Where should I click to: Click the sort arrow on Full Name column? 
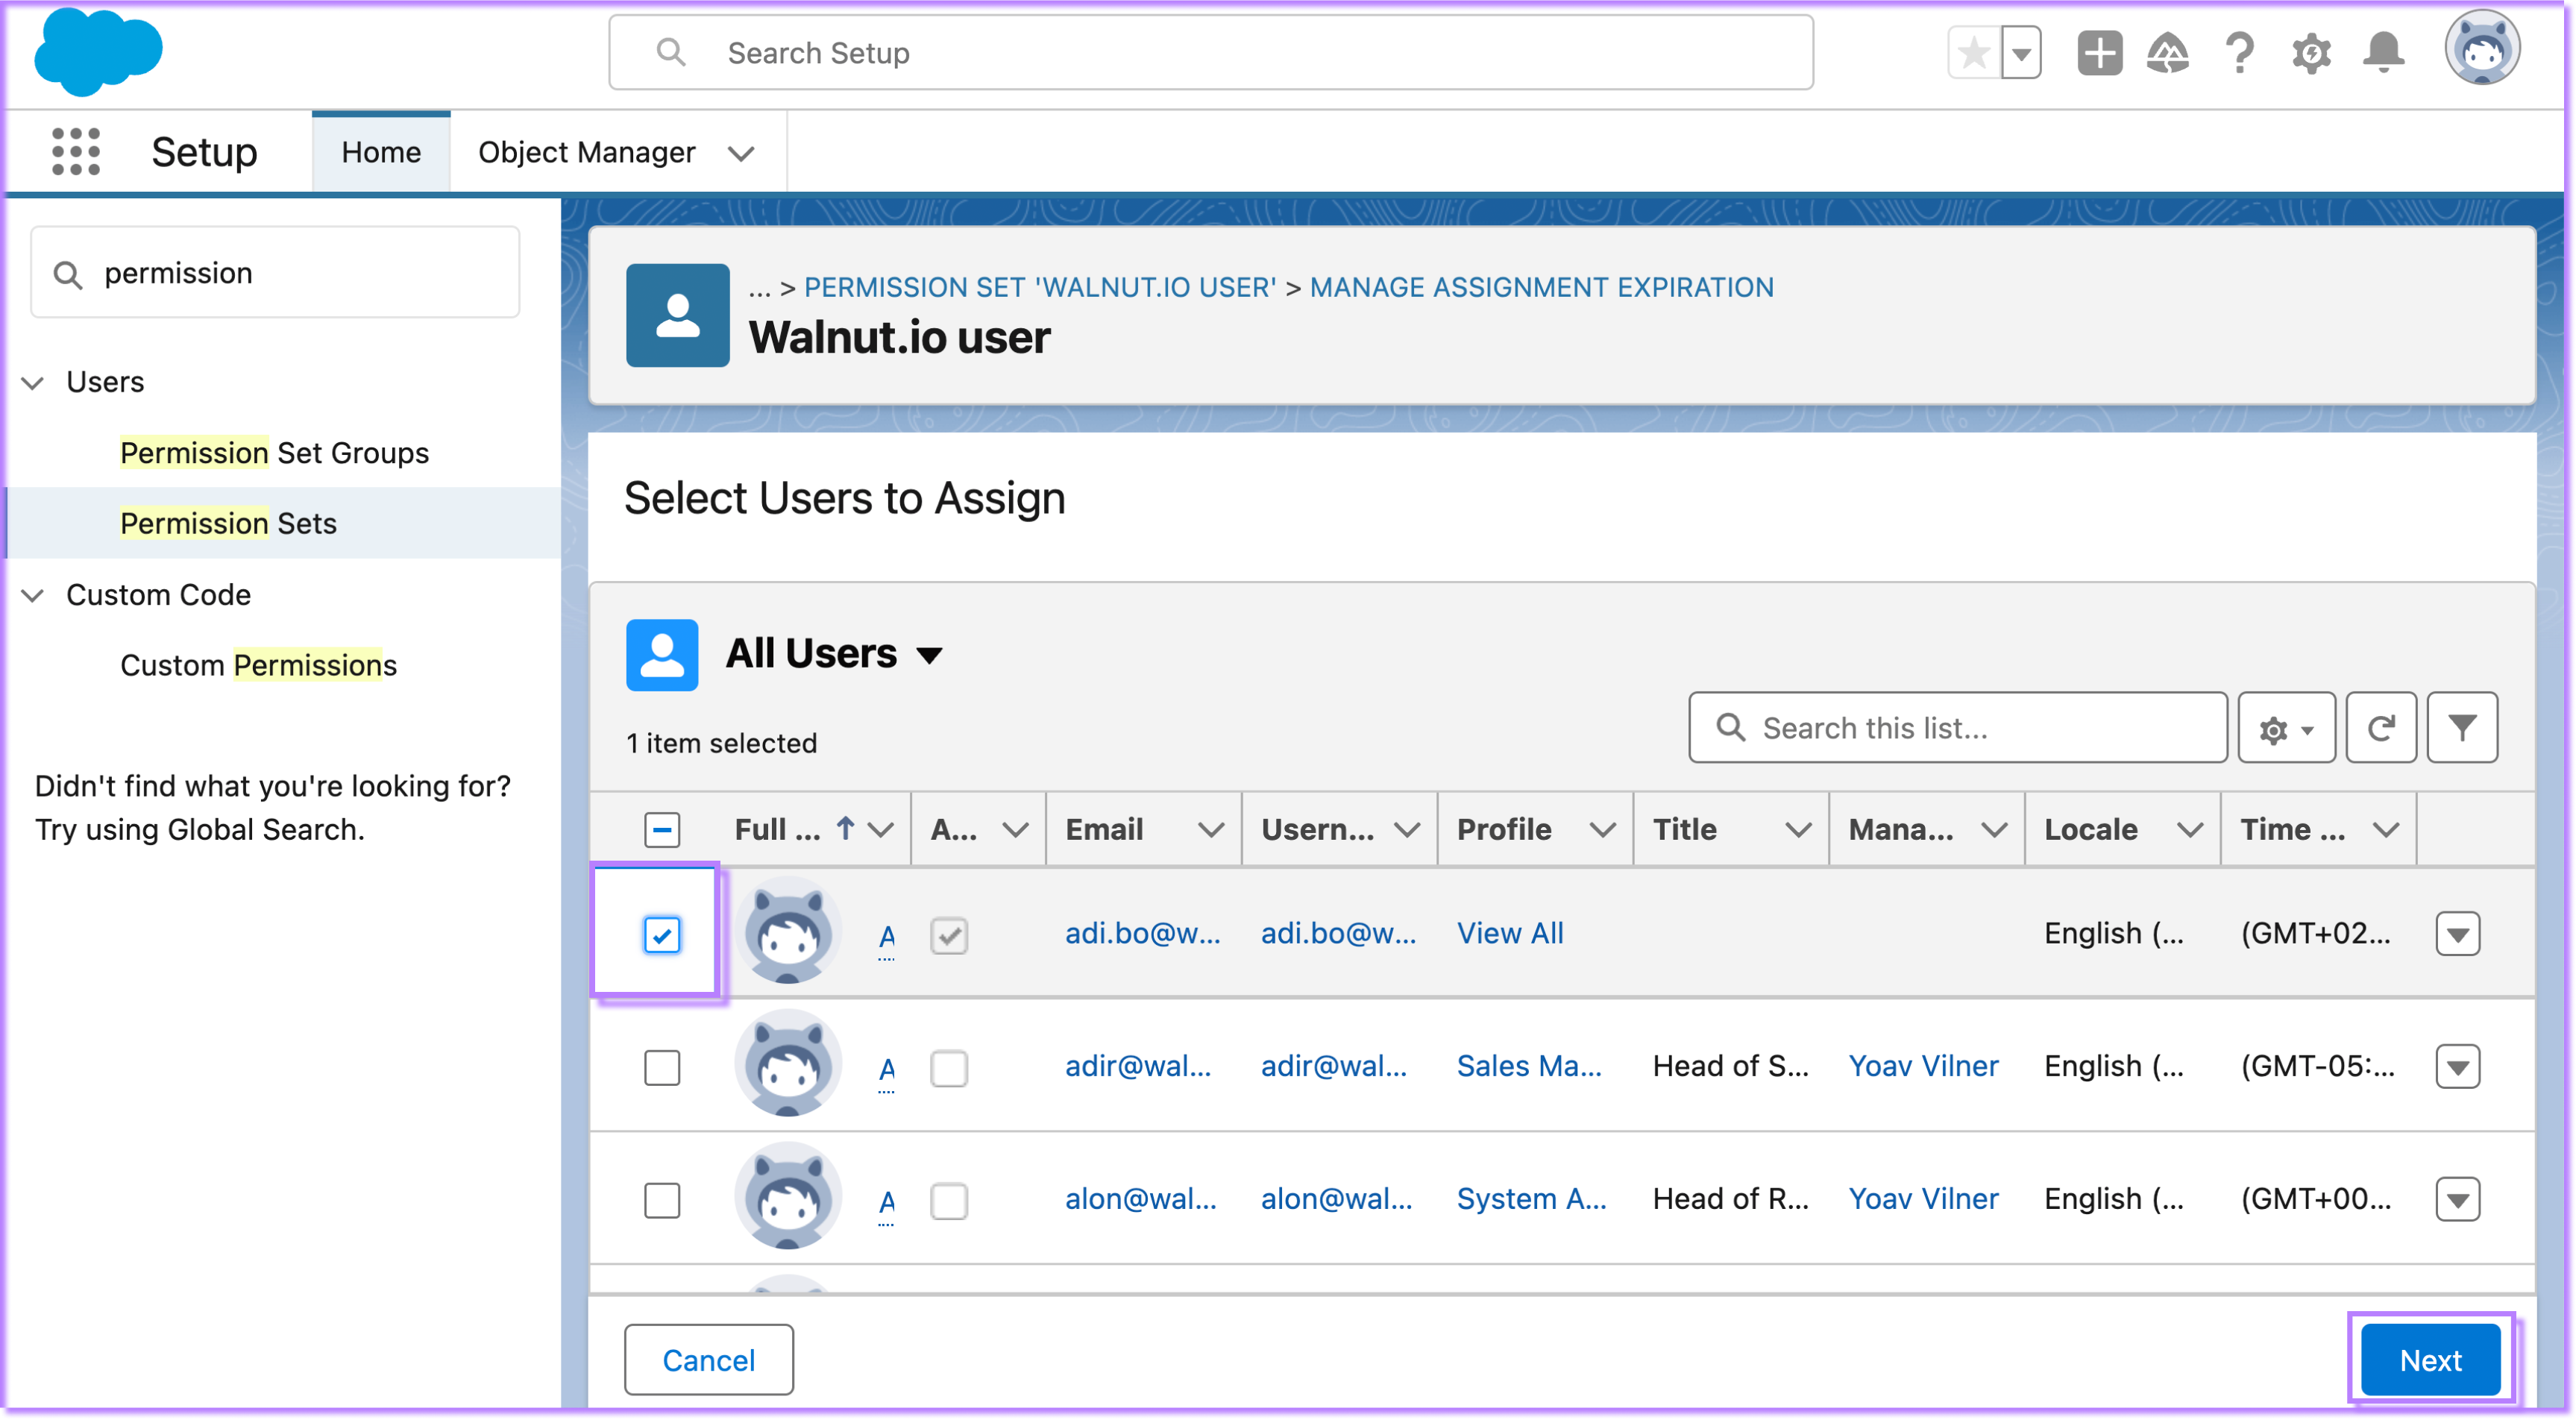845,828
